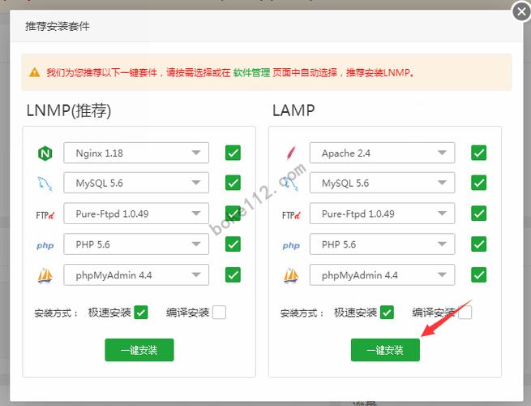Enable 编译安装 checkbox in LAMP
This screenshot has height=406, width=531.
click(465, 313)
